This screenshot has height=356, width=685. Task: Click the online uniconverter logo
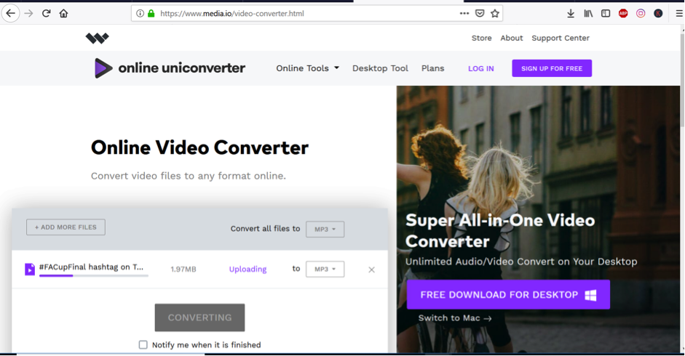(170, 68)
